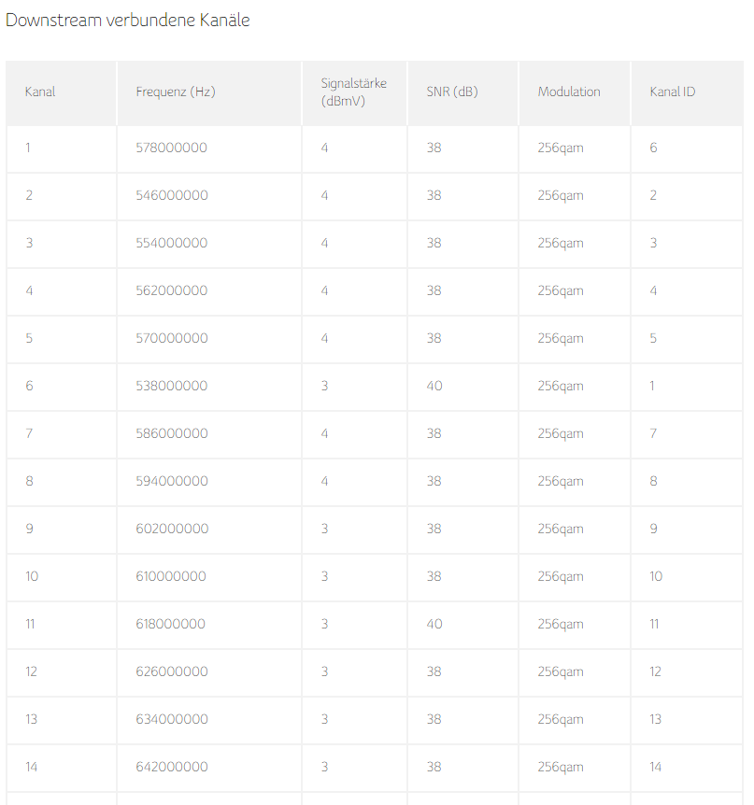Viewport: 754px width, 805px height.
Task: Select the frequency cell 642000000
Action: point(172,767)
